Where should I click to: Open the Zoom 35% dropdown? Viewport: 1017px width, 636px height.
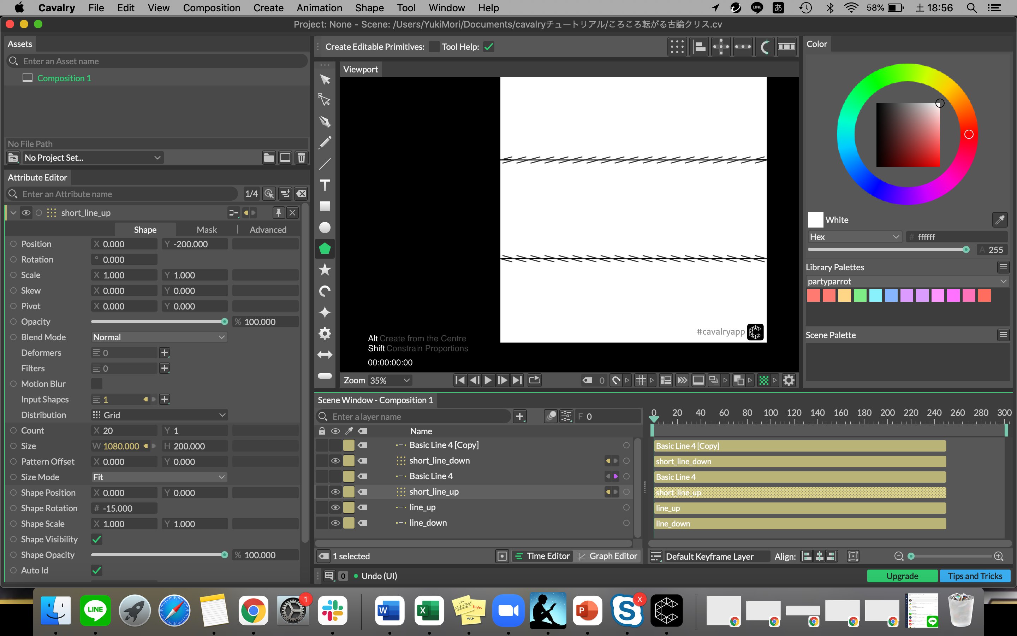click(389, 380)
